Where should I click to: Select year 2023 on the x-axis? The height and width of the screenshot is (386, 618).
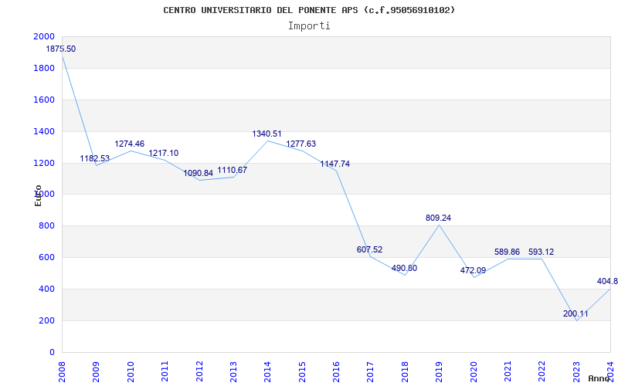click(576, 371)
